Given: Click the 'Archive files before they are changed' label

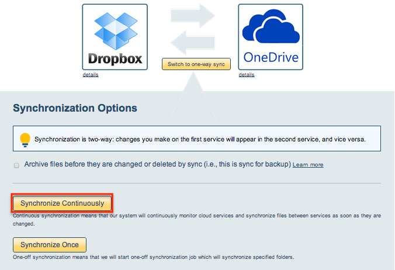Looking at the screenshot, I should pyautogui.click(x=157, y=164).
